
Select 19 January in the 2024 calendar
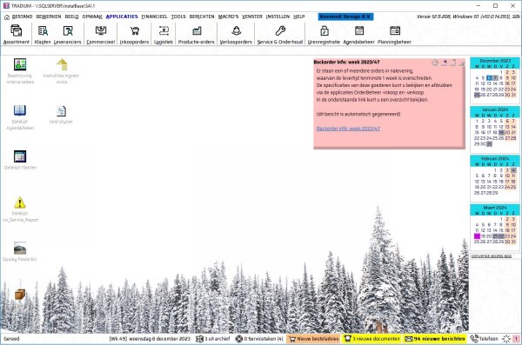501,132
